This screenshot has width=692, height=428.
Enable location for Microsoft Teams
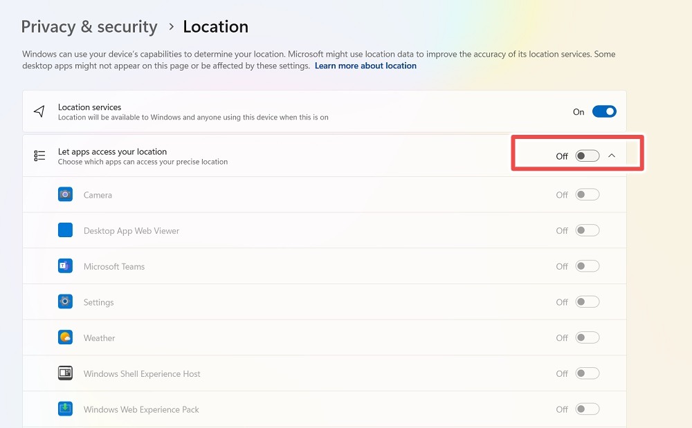point(588,266)
